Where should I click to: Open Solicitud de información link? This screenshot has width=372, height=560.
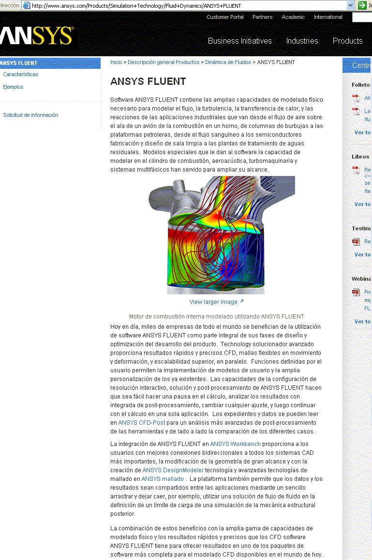click(30, 115)
